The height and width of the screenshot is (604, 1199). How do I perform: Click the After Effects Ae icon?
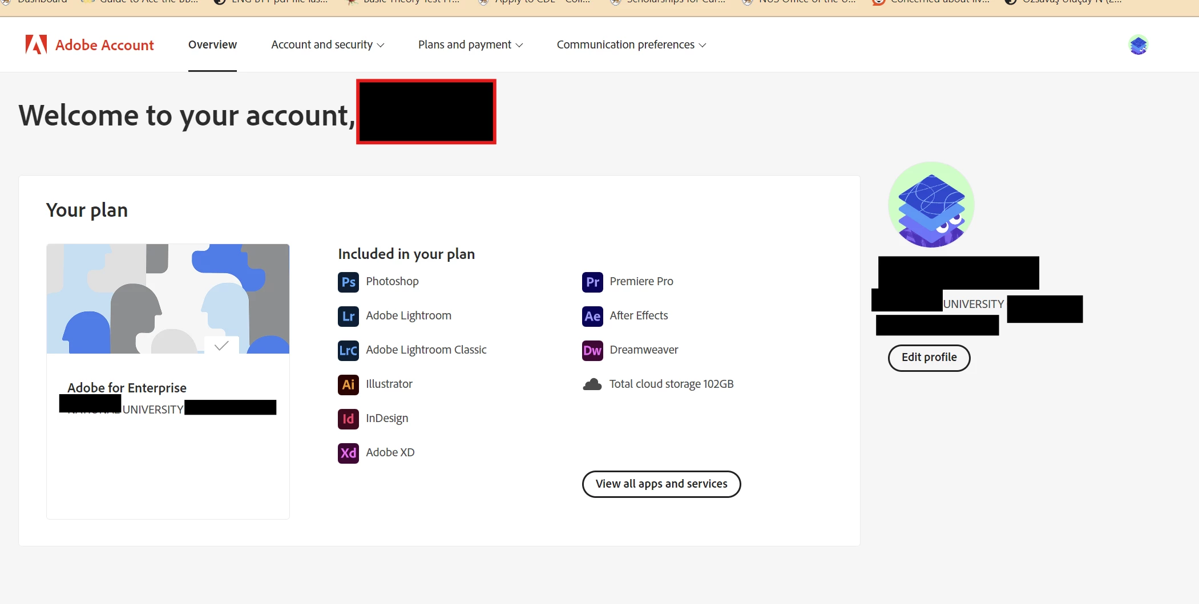pos(592,316)
